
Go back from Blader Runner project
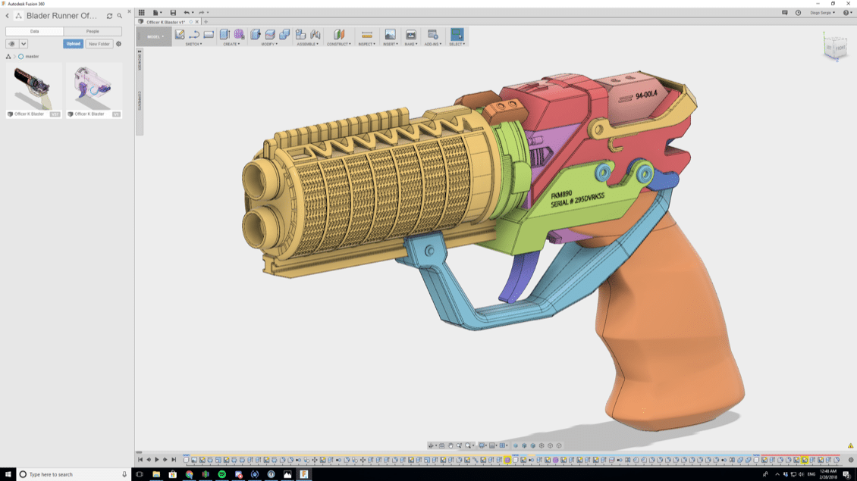(x=8, y=16)
